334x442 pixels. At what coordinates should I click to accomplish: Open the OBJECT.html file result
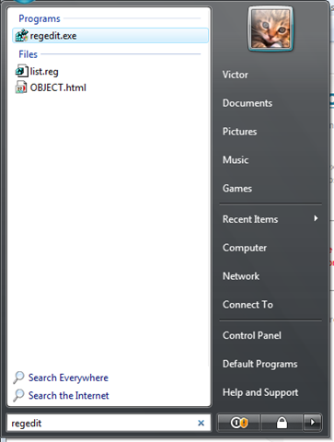click(51, 87)
